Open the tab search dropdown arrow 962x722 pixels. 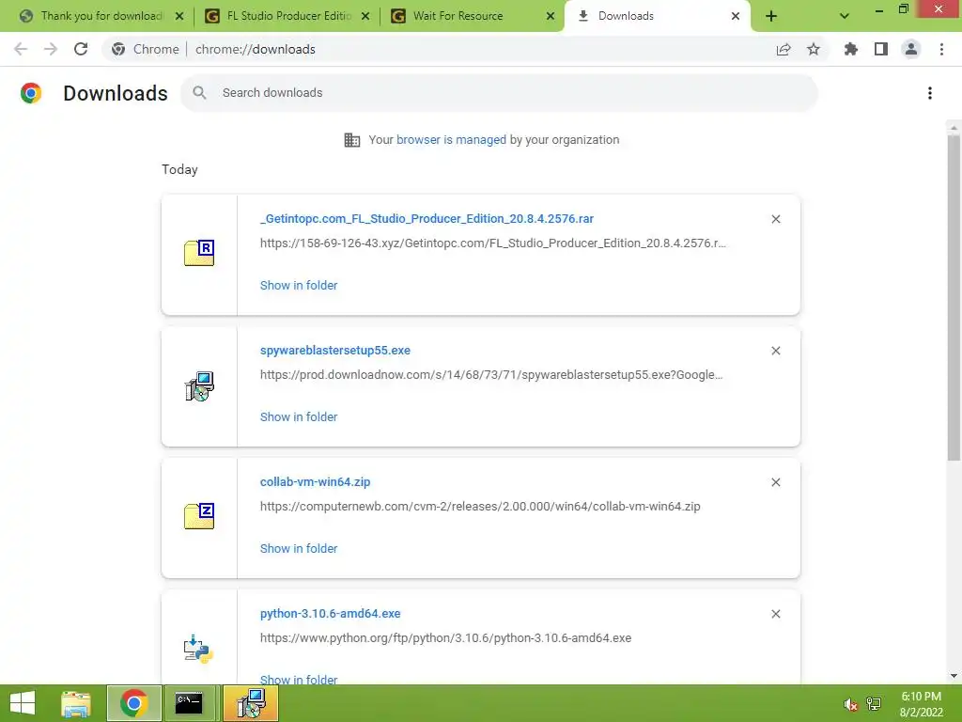click(845, 16)
